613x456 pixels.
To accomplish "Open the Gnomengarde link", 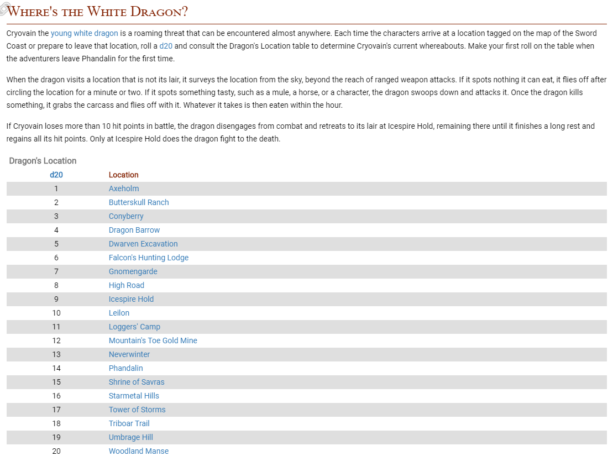I will pos(133,271).
